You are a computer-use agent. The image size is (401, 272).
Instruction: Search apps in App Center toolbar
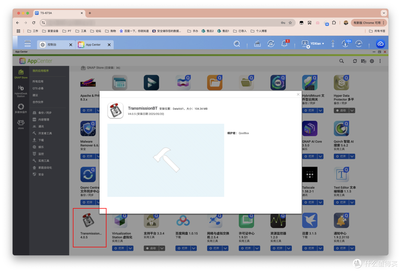tap(342, 61)
